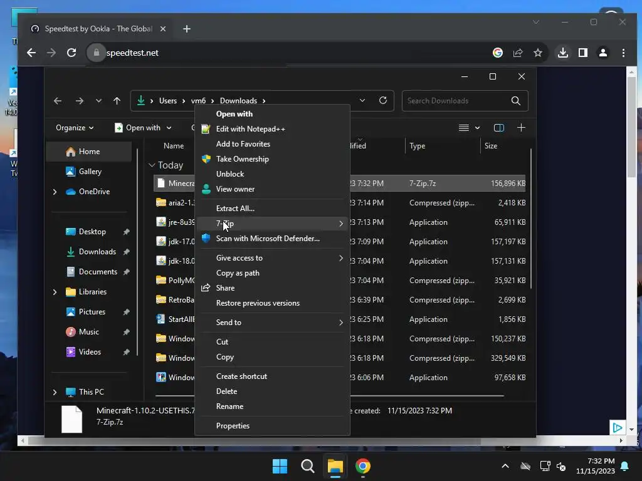Viewport: 642px width, 481px height.
Task: Expand recent locations dropdown in Explorer
Action: tap(98, 101)
